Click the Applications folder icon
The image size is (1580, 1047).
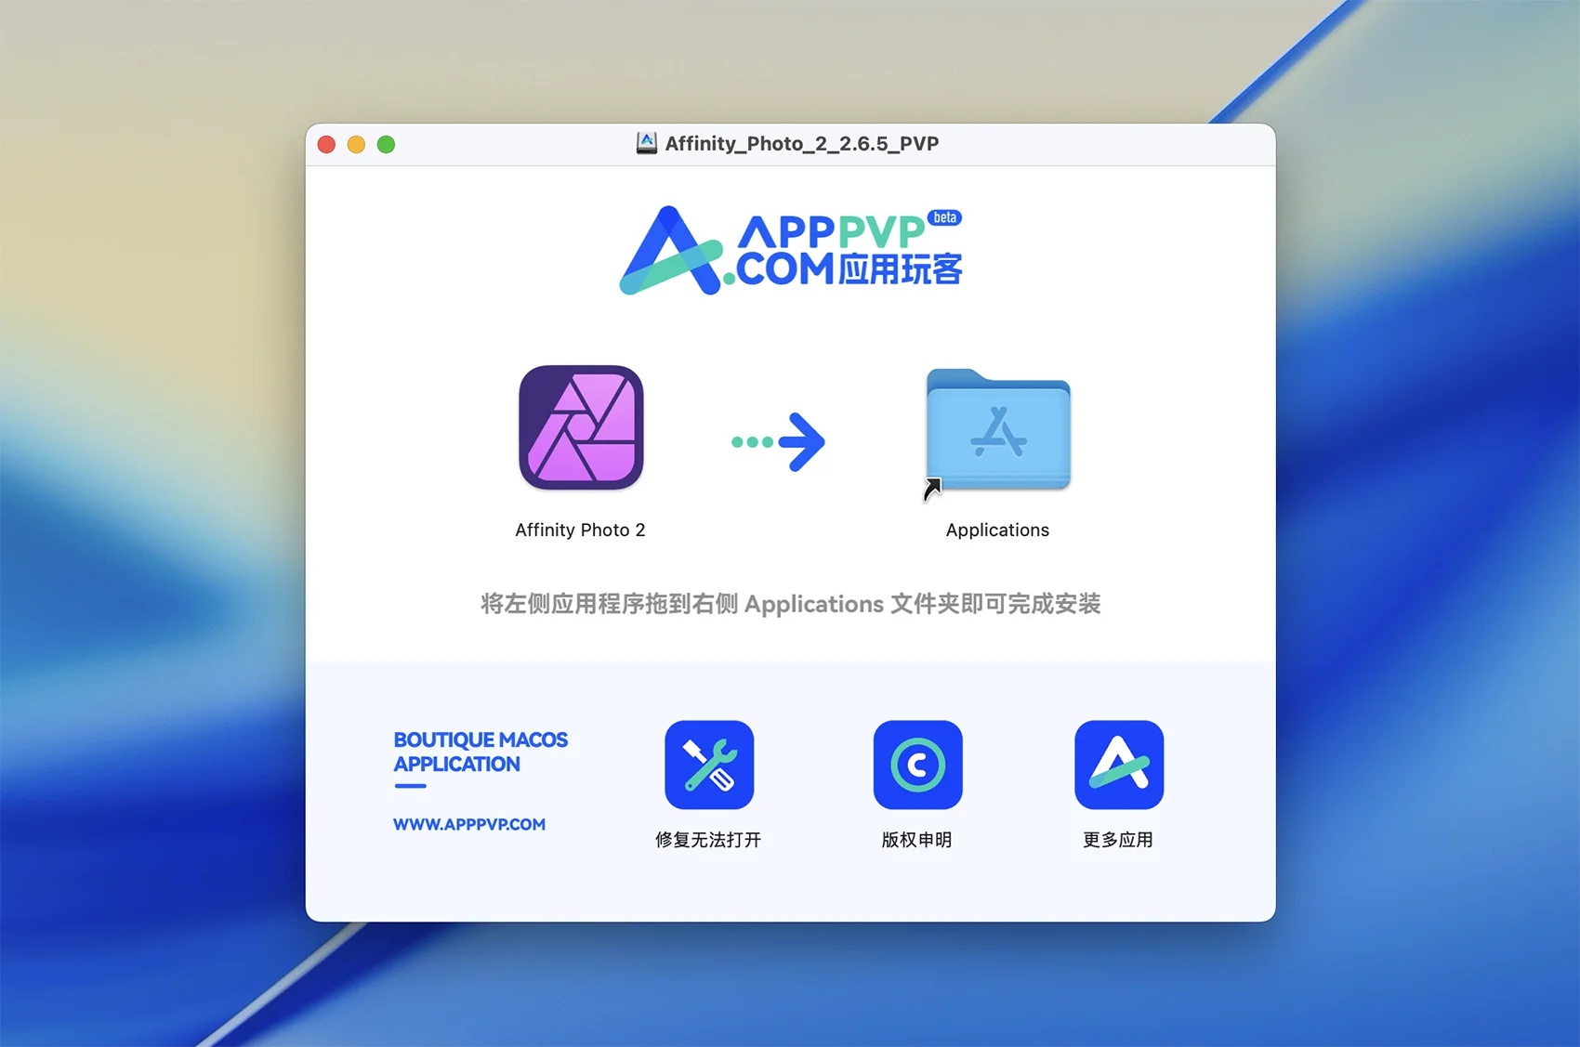tap(998, 429)
